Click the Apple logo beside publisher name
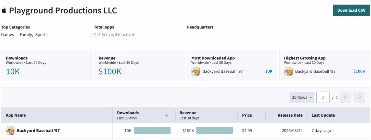This screenshot has width=371, height=140. click(4, 10)
